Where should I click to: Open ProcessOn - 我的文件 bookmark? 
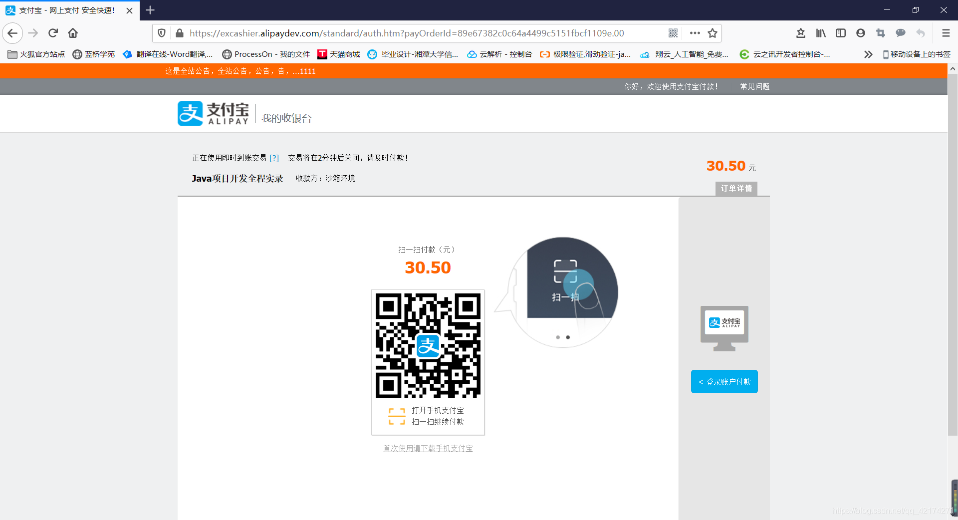(266, 54)
